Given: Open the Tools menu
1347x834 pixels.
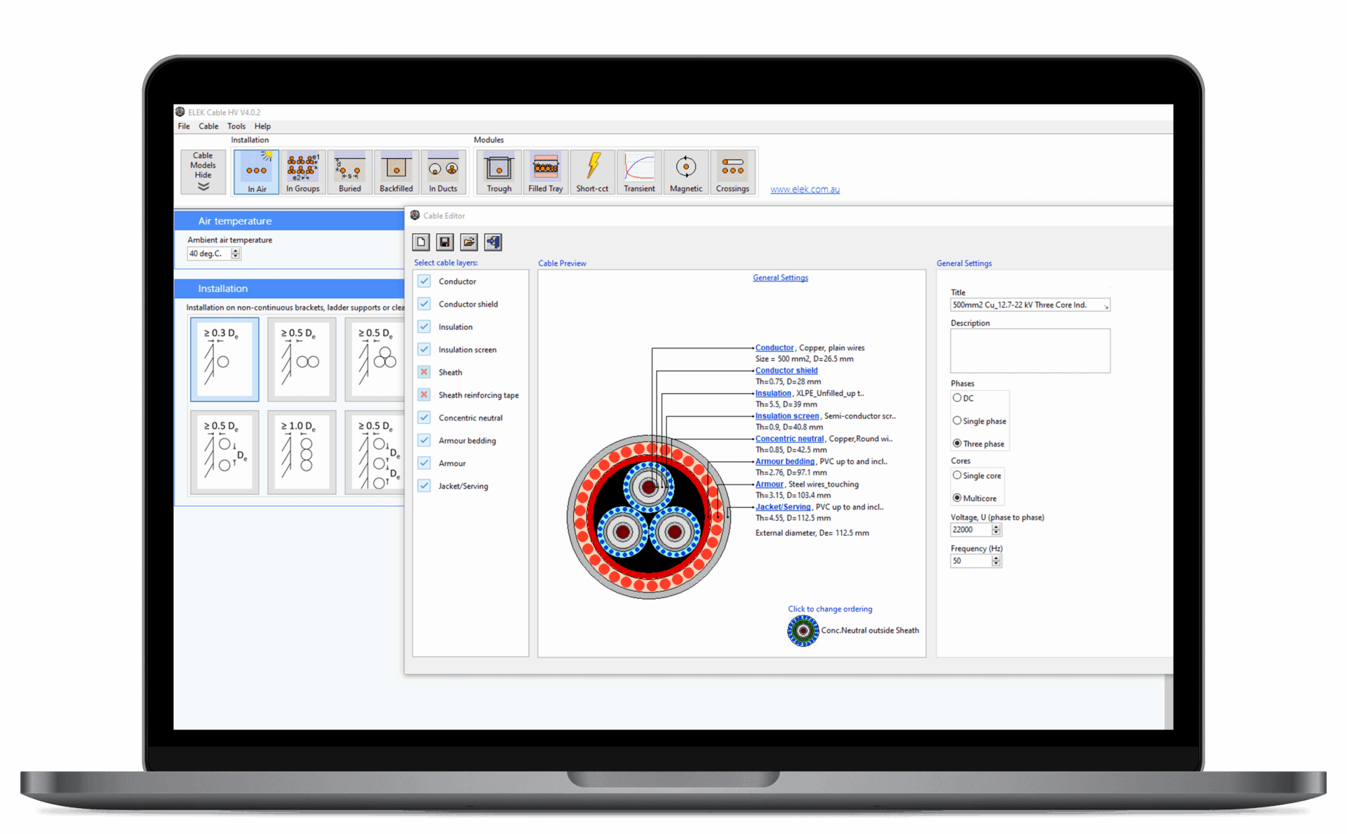Looking at the screenshot, I should [x=236, y=126].
